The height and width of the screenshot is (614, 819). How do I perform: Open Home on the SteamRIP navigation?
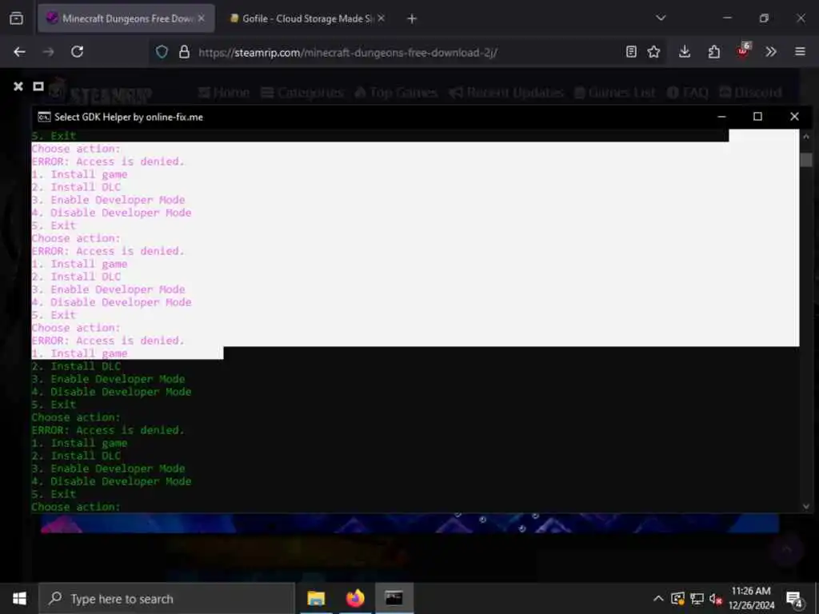[224, 93]
